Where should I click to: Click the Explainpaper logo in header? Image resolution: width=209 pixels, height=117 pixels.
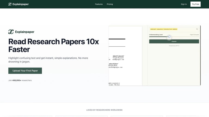pos(19,4)
